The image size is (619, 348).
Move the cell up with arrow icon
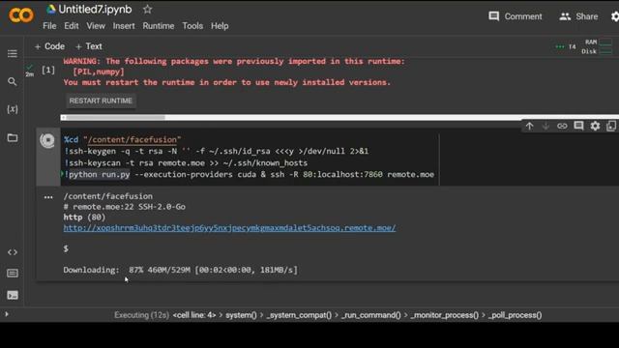tap(529, 126)
